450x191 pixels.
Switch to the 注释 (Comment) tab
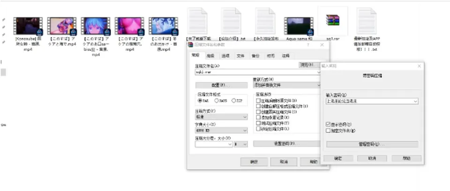285,56
